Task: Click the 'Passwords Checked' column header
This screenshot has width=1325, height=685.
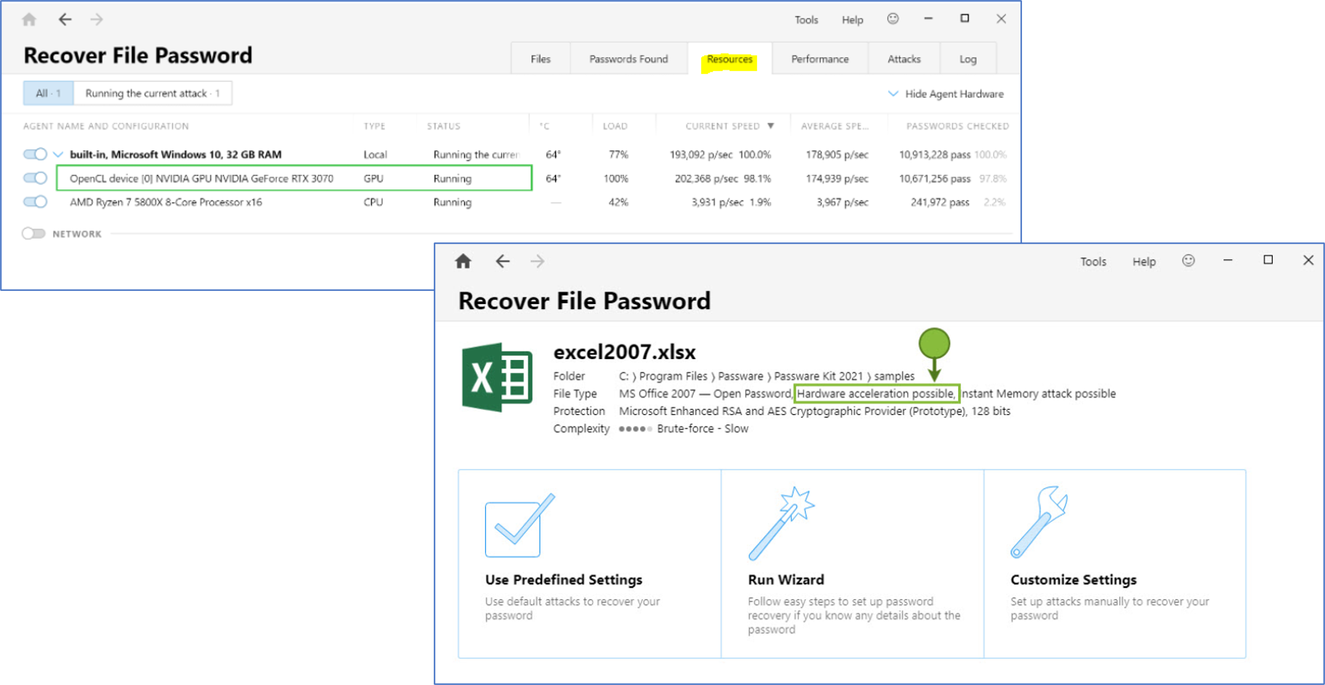Action: (957, 126)
